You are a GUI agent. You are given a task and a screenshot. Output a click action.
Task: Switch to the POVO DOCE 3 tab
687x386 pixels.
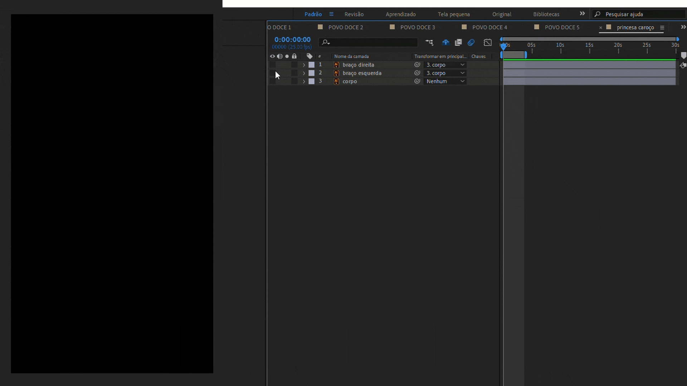(x=417, y=28)
